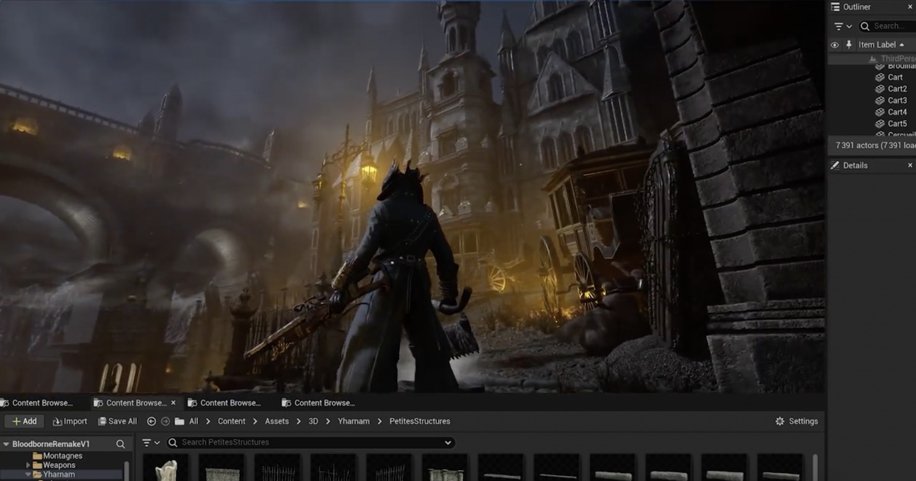Open the Outliner filter options
The image size is (916, 481).
[843, 26]
